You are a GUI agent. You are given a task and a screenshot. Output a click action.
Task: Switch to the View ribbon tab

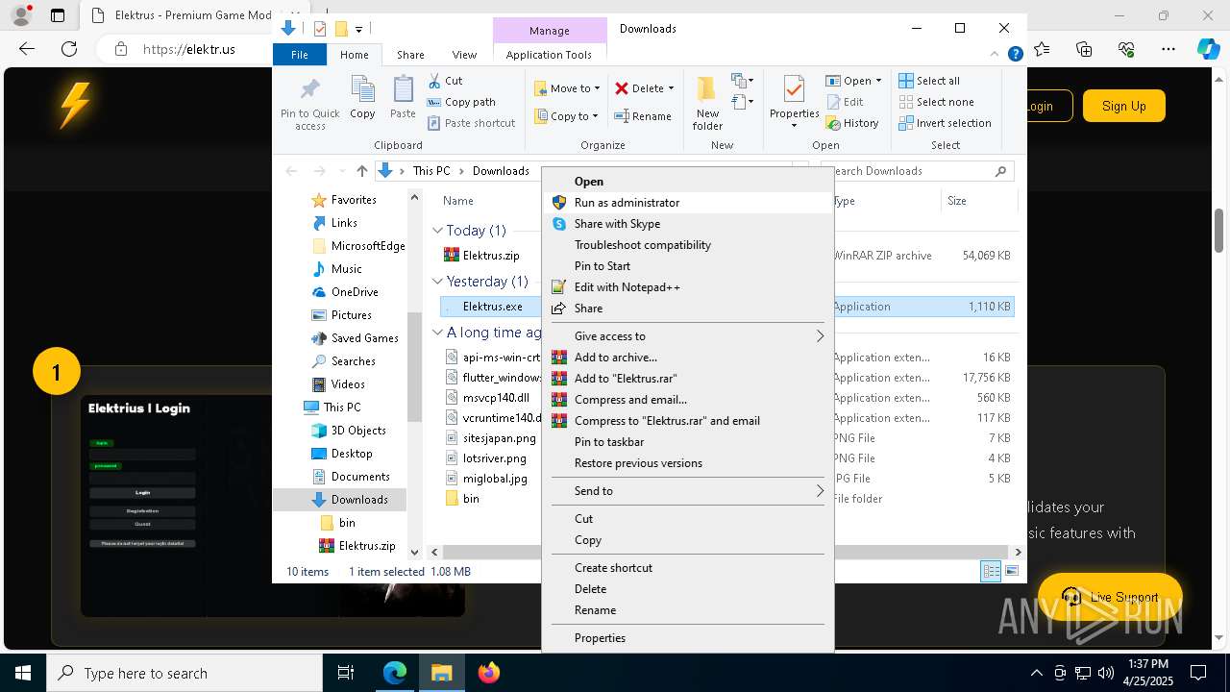tap(464, 55)
